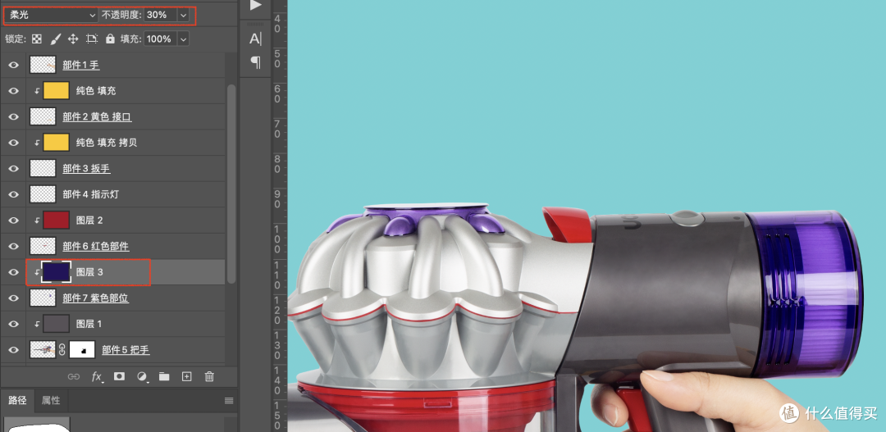This screenshot has height=432, width=886.
Task: Click the red thumbnail of 图层 2
Action: tap(56, 221)
